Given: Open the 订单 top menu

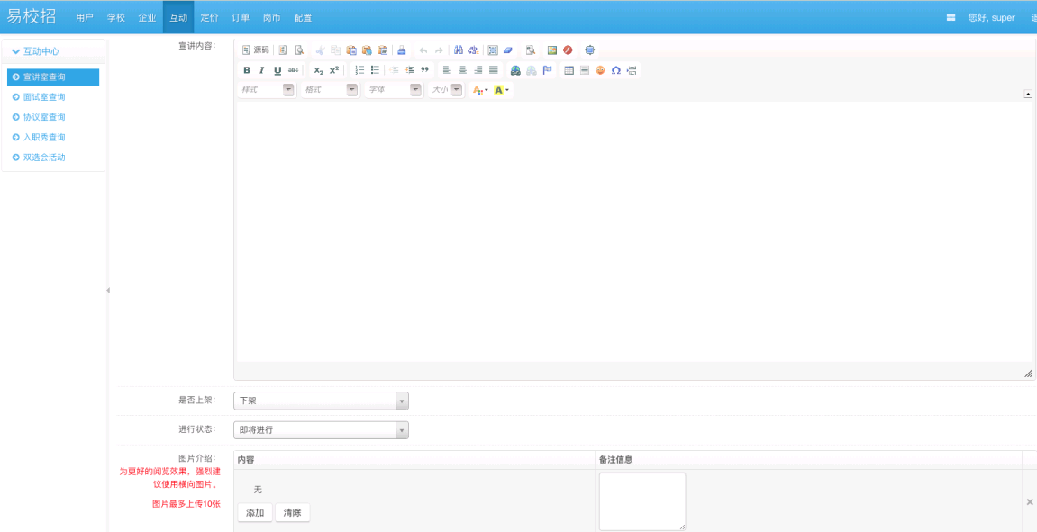Looking at the screenshot, I should tap(241, 17).
